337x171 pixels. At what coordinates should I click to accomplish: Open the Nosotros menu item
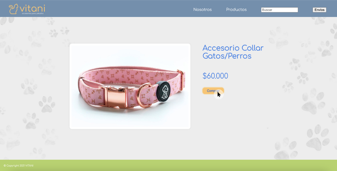[x=203, y=10]
